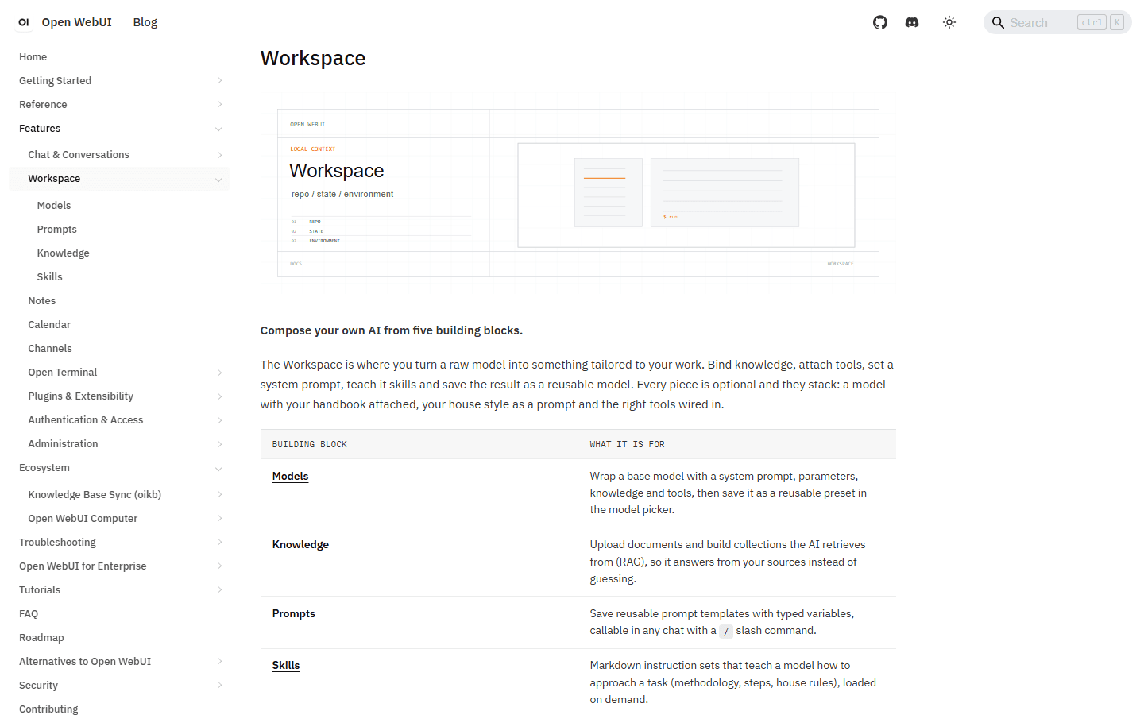Focus the Search input field
The width and height of the screenshot is (1144, 715).
[x=1057, y=22]
